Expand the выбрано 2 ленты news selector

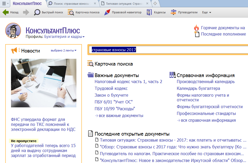tap(64, 50)
